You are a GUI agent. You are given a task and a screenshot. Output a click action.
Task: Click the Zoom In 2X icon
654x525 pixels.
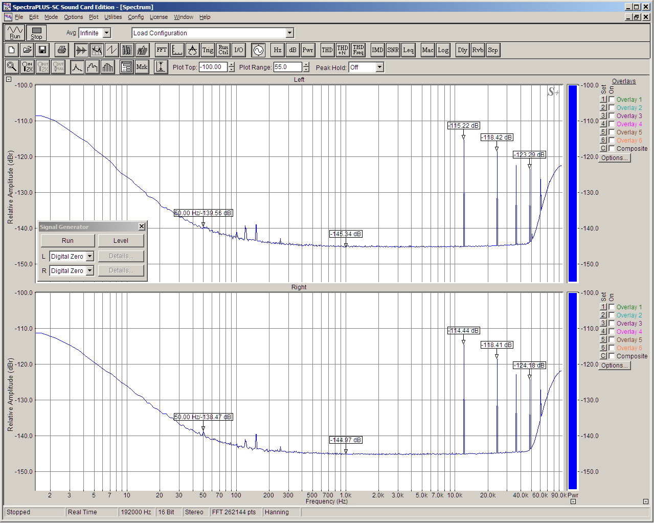click(x=27, y=67)
